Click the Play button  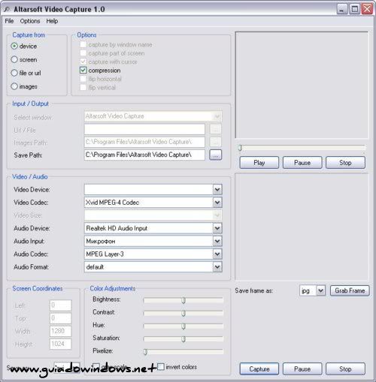click(259, 163)
